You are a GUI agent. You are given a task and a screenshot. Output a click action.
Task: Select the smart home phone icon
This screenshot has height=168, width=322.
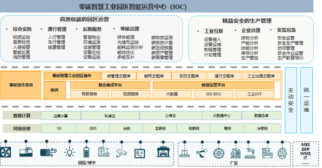[104, 152]
